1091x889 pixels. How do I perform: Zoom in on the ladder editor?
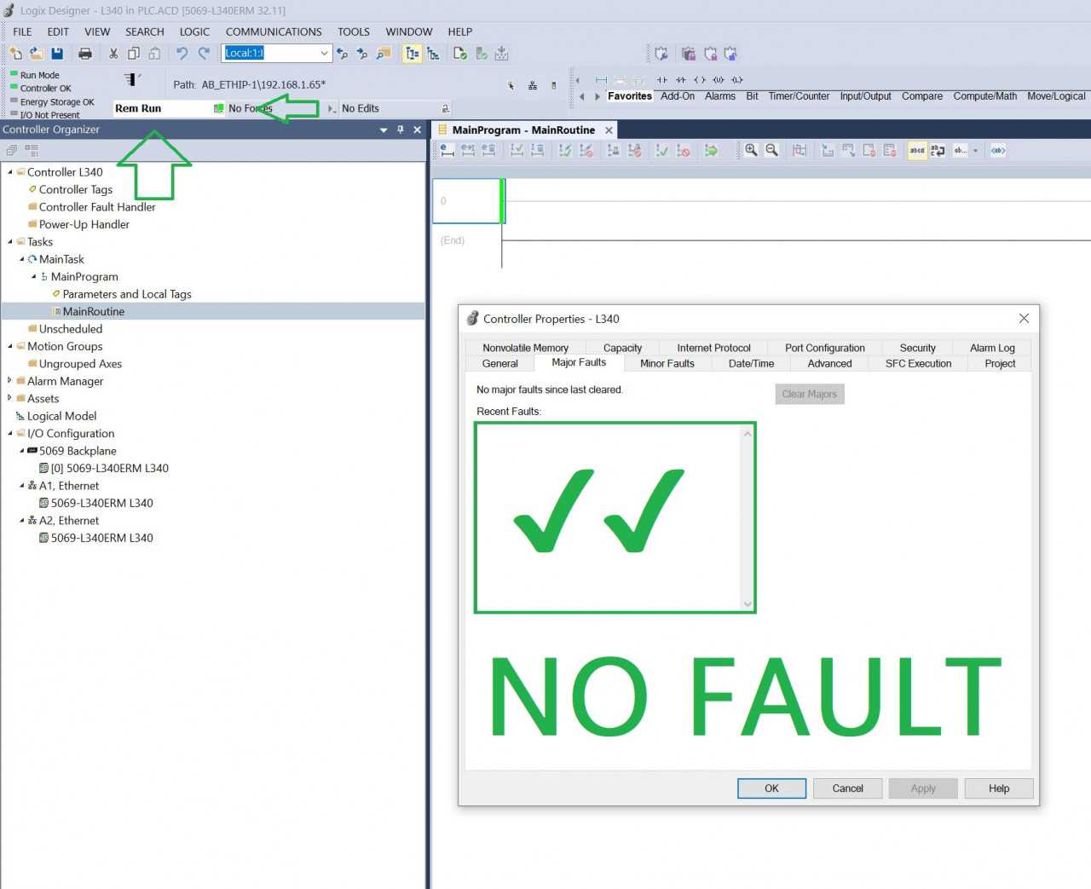point(751,150)
